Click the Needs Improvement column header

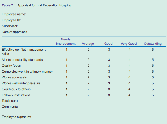(x=66, y=42)
